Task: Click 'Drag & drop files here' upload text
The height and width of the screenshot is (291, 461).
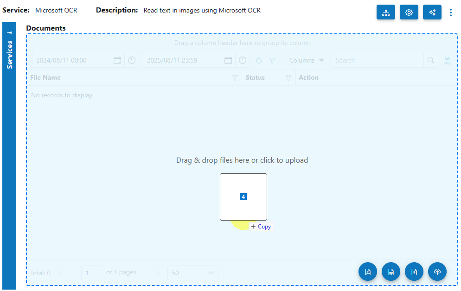Action: pos(242,160)
